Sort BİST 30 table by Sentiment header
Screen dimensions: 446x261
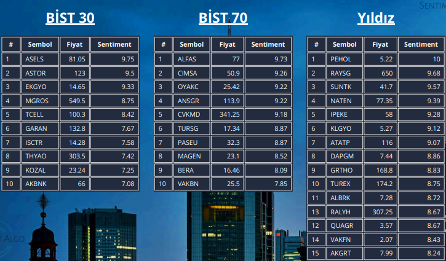pyautogui.click(x=114, y=44)
